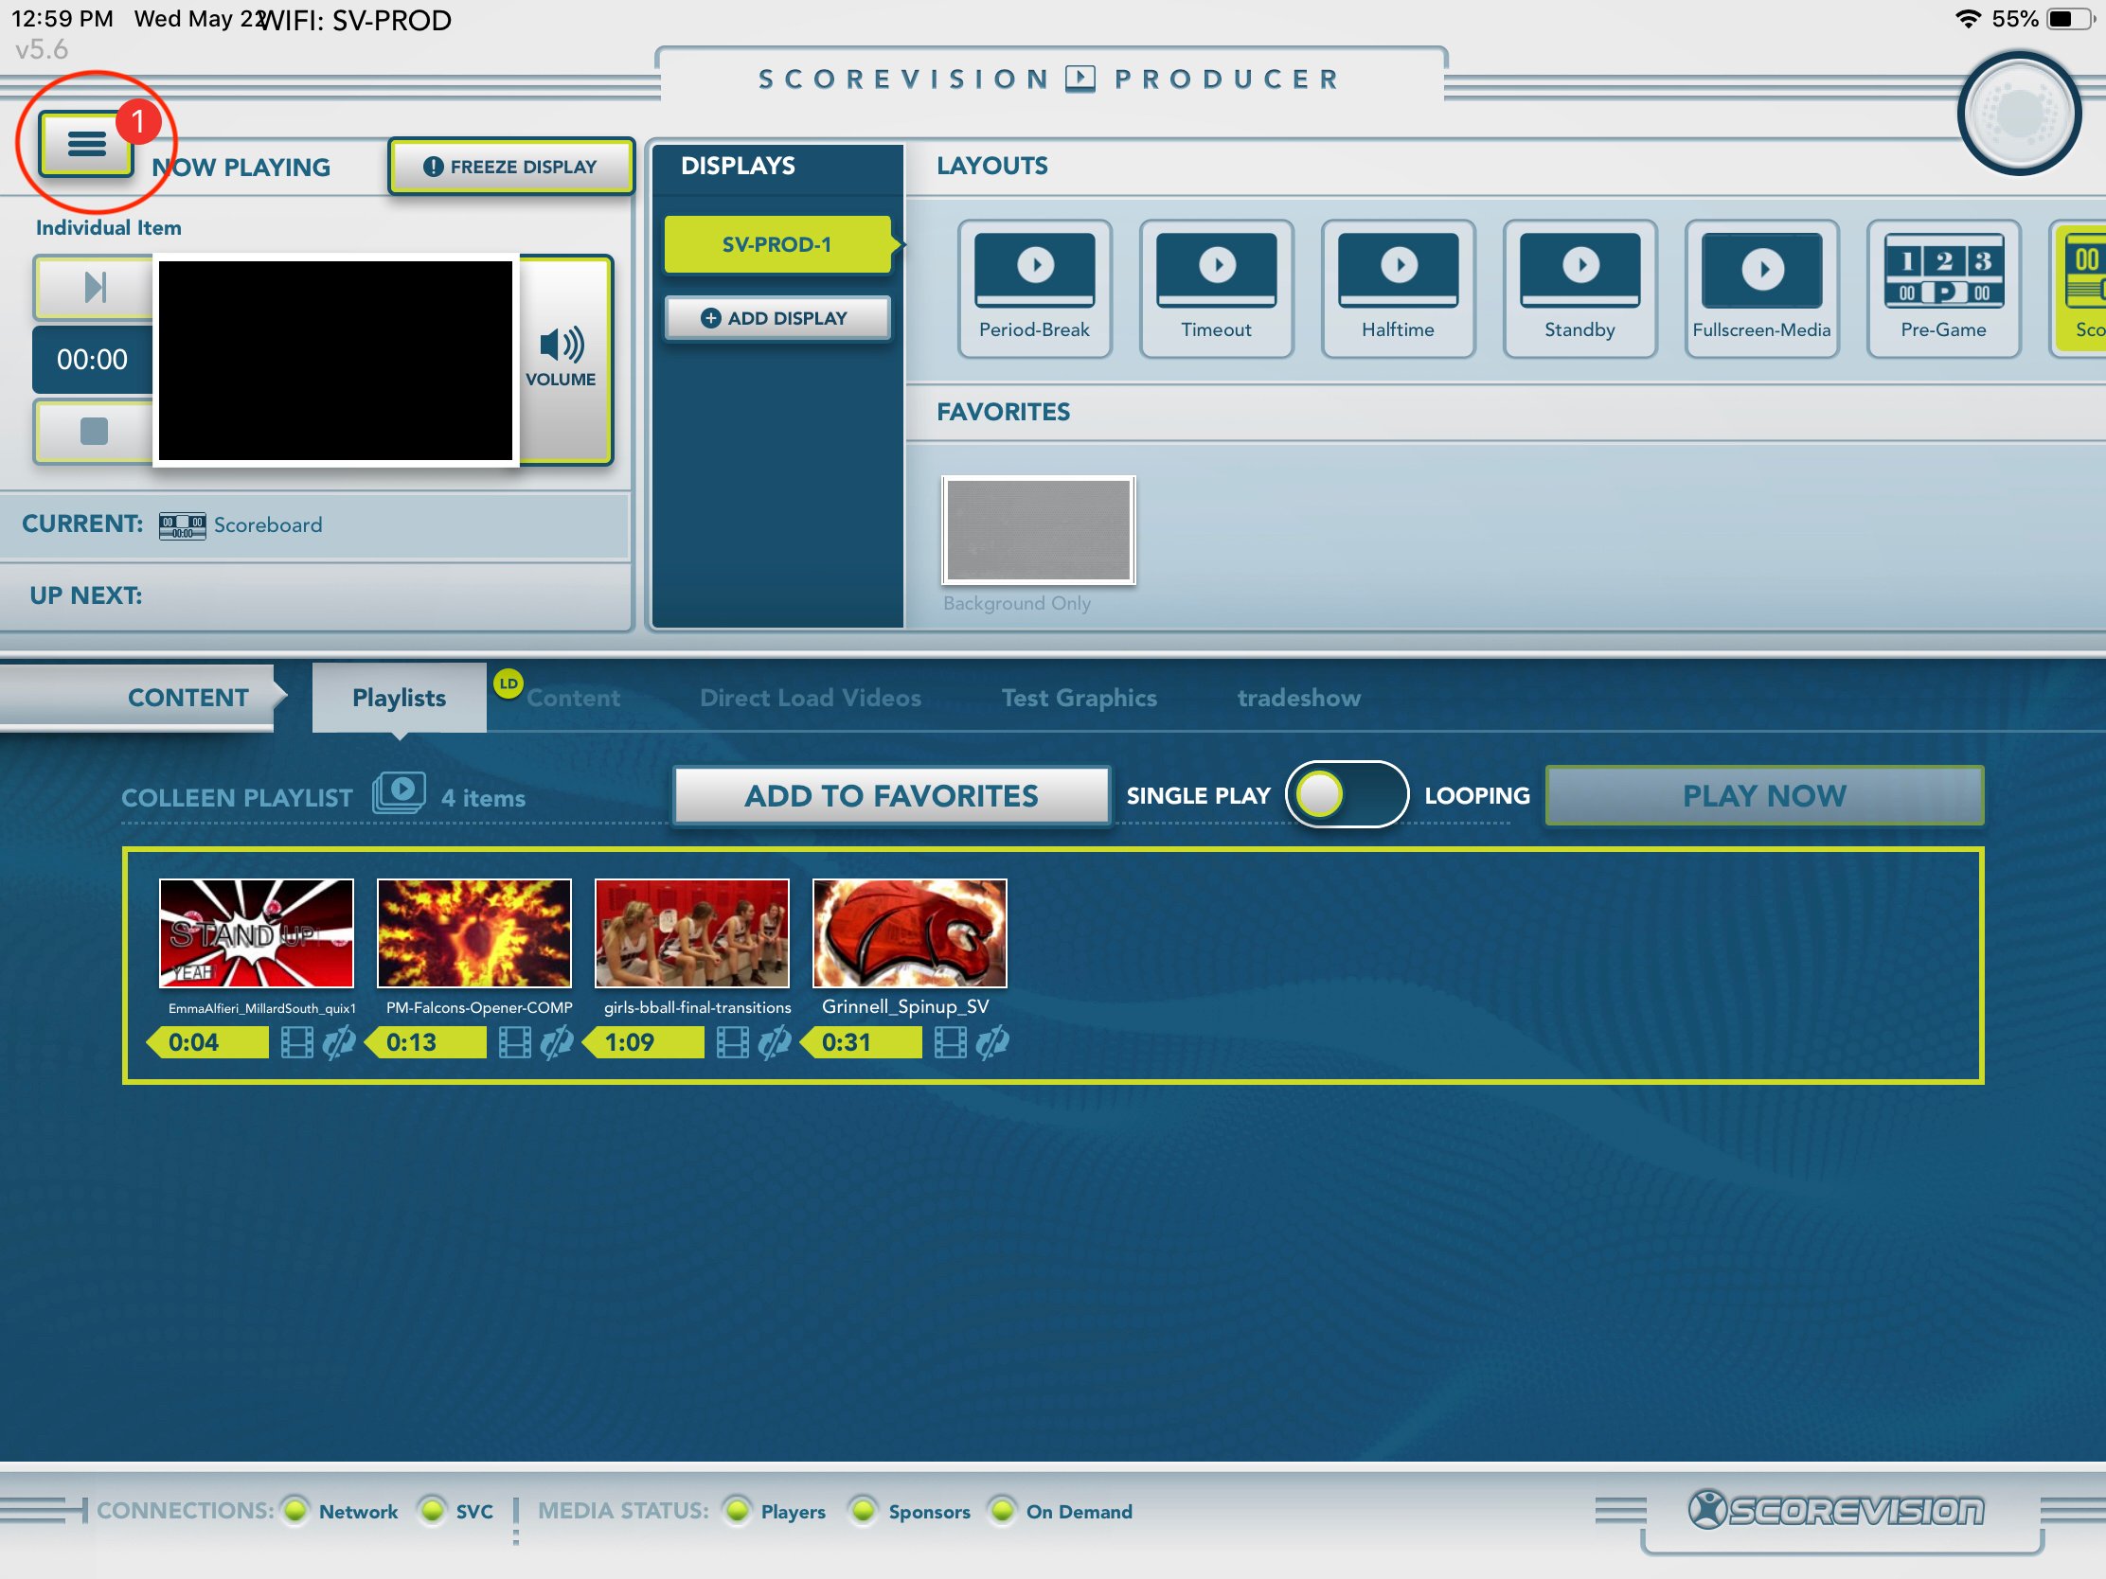Viewport: 2106px width, 1579px height.
Task: Click the 00:00 playback timer
Action: 93,359
